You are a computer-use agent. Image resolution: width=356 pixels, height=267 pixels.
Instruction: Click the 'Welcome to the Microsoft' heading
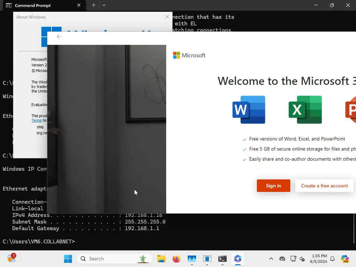[286, 81]
